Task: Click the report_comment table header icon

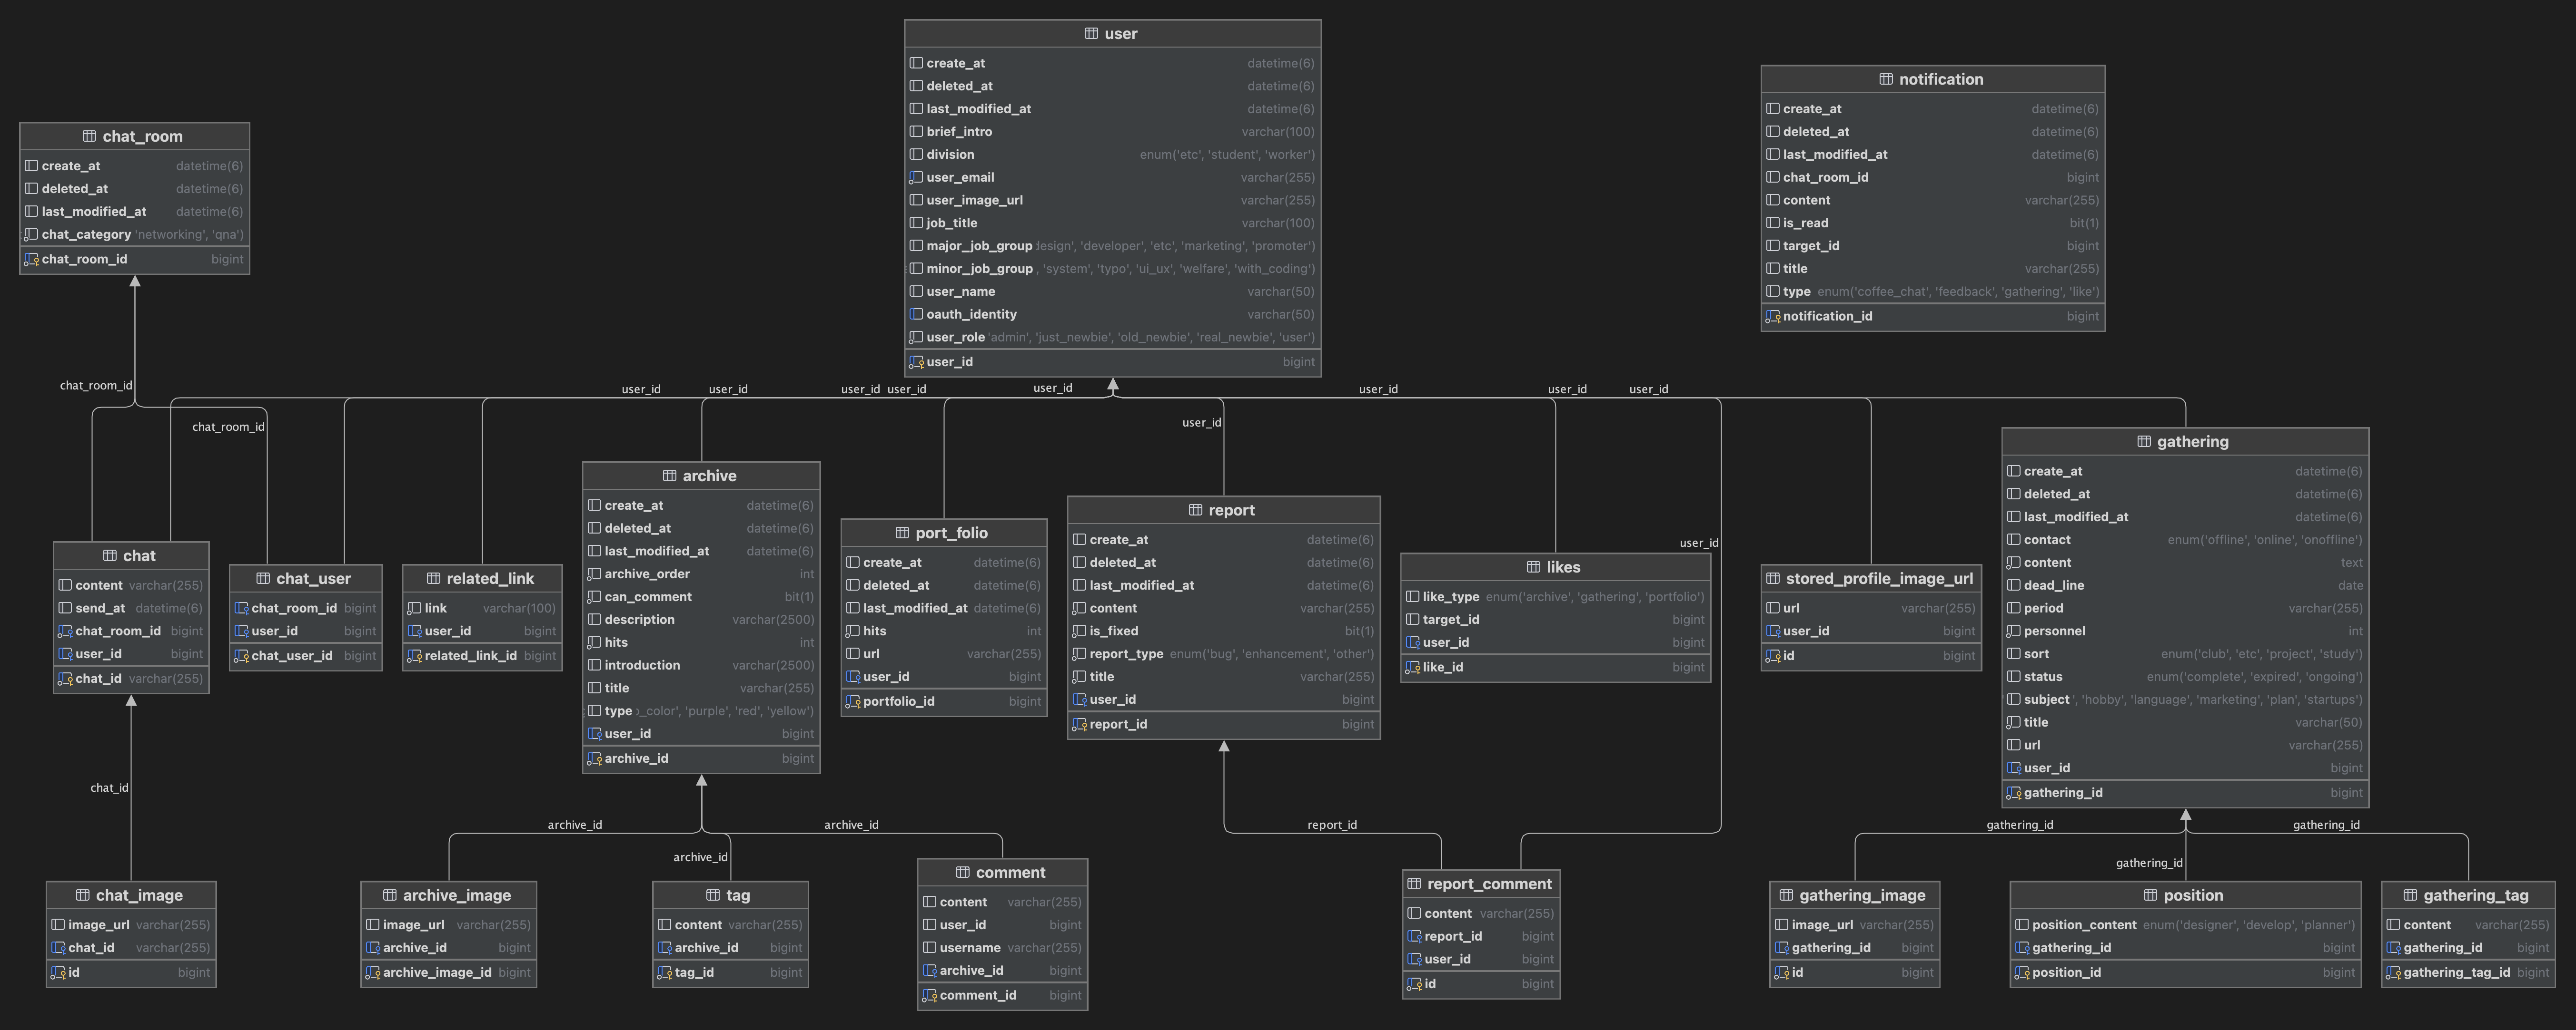Action: 1414,884
